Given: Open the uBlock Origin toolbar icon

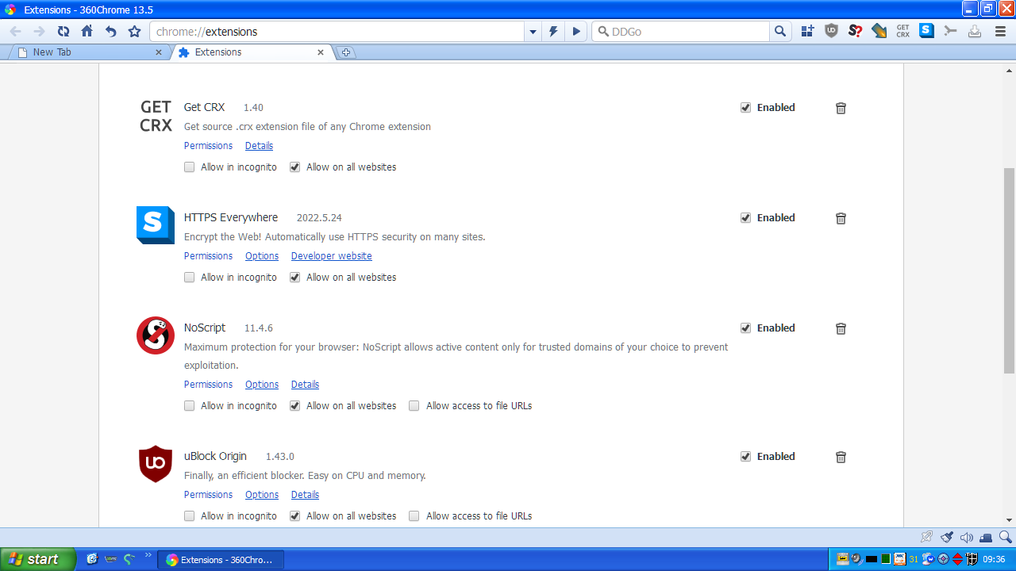Looking at the screenshot, I should point(830,31).
